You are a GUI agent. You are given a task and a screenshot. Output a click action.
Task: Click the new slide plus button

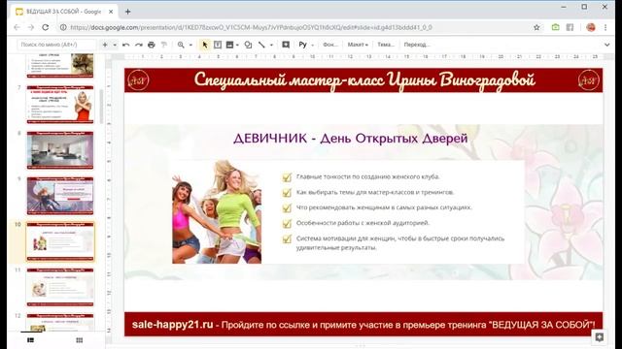(x=105, y=45)
